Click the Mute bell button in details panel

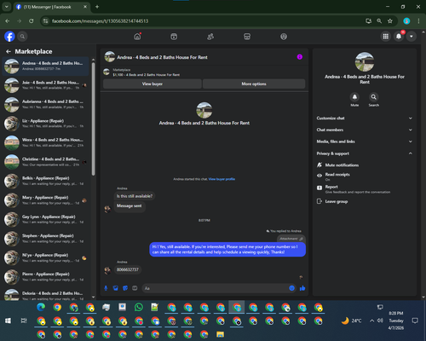pos(354,97)
